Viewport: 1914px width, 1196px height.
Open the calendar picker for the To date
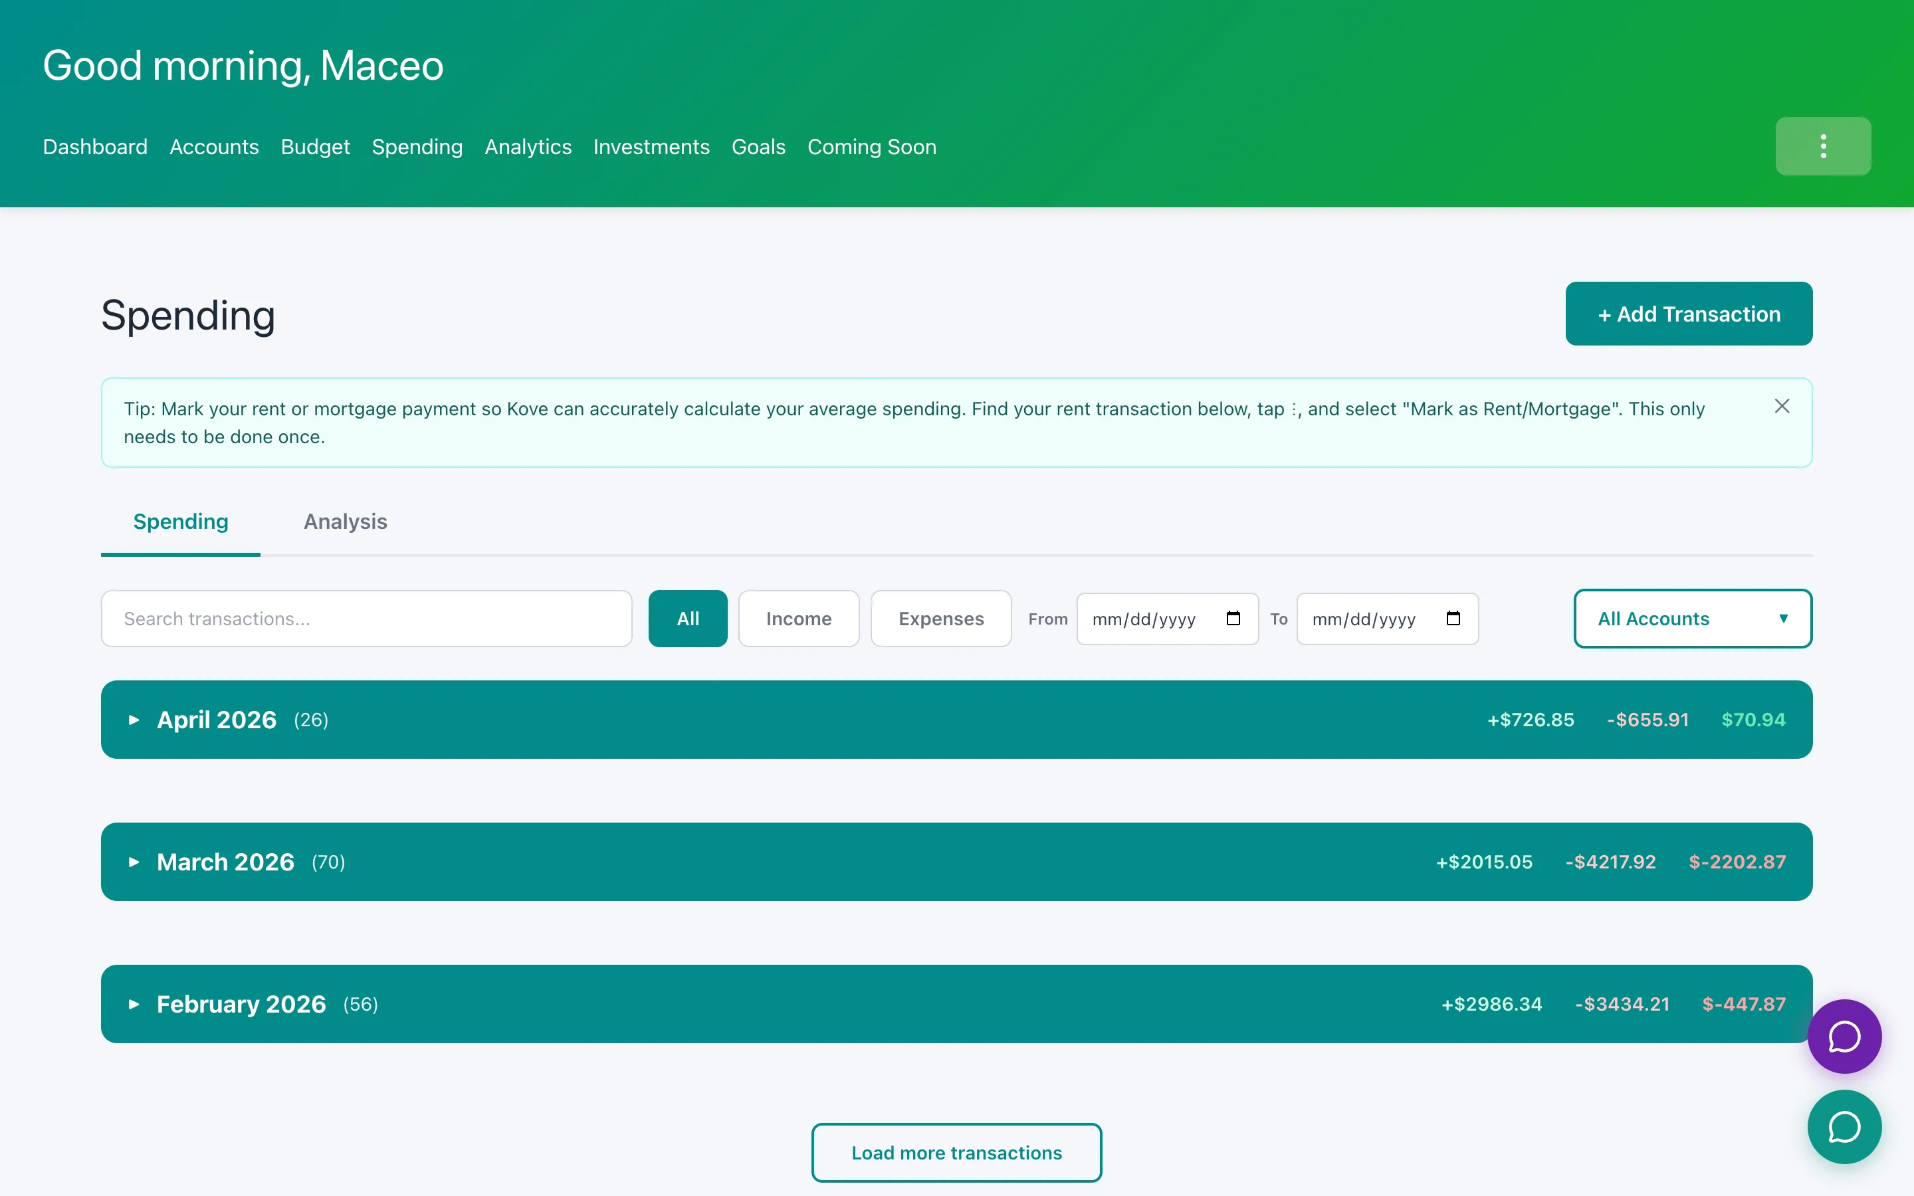[x=1453, y=619]
